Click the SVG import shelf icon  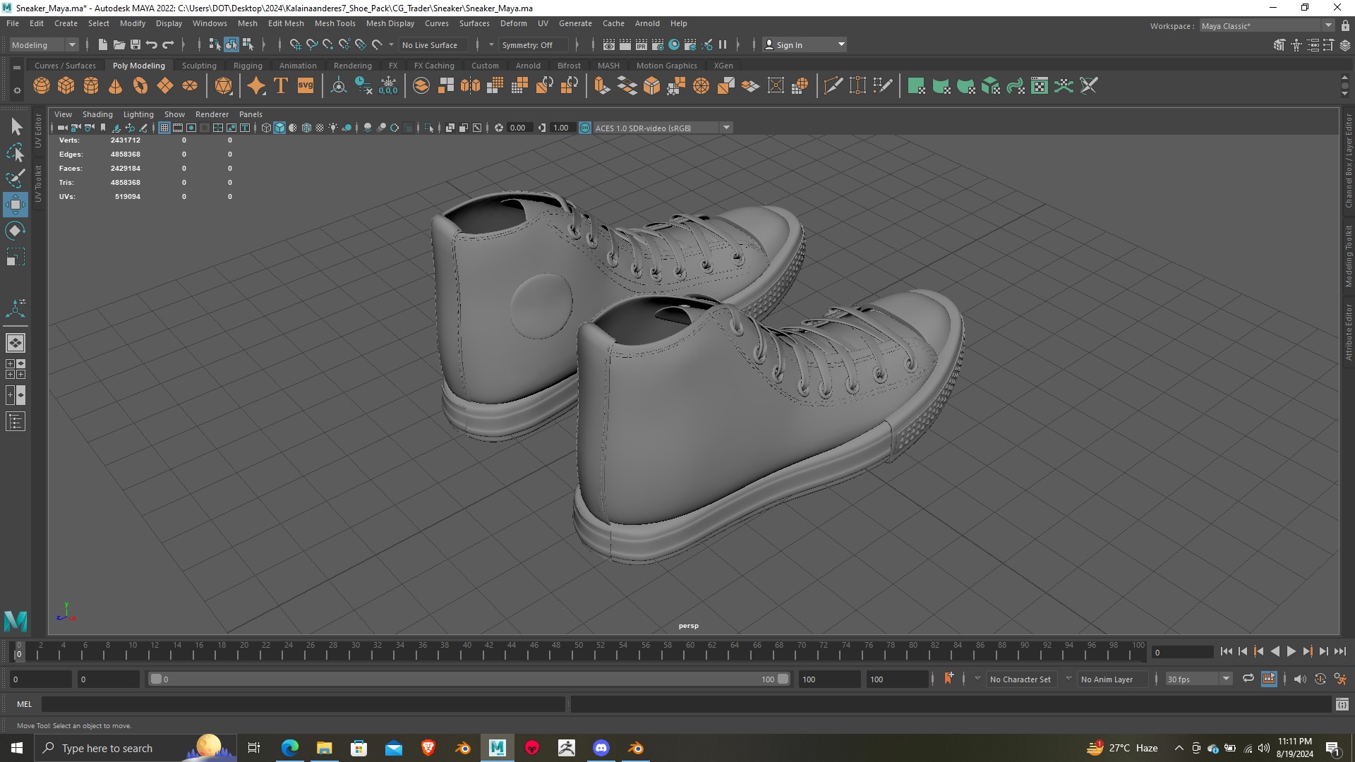tap(306, 86)
